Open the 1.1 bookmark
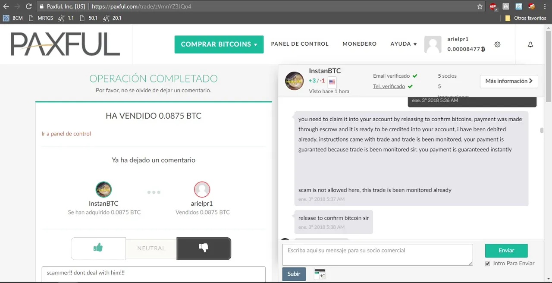Screen dimensions: 552x283 coord(66,18)
